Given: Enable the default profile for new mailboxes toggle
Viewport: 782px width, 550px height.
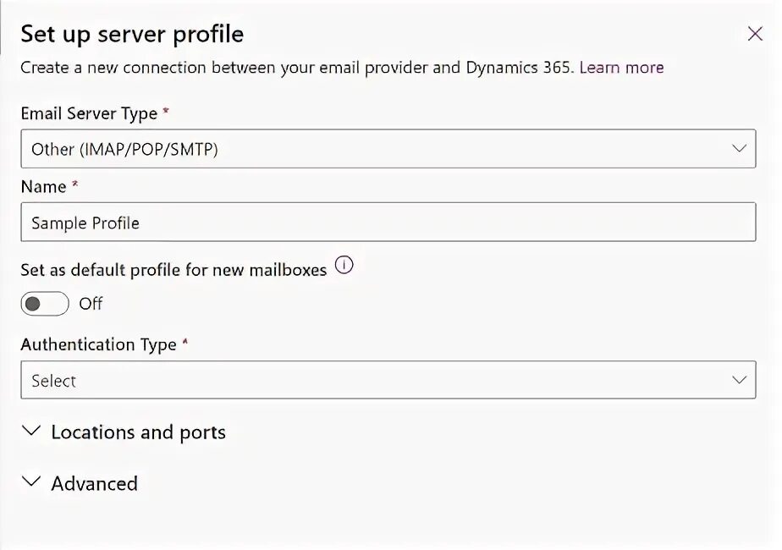Looking at the screenshot, I should point(45,303).
